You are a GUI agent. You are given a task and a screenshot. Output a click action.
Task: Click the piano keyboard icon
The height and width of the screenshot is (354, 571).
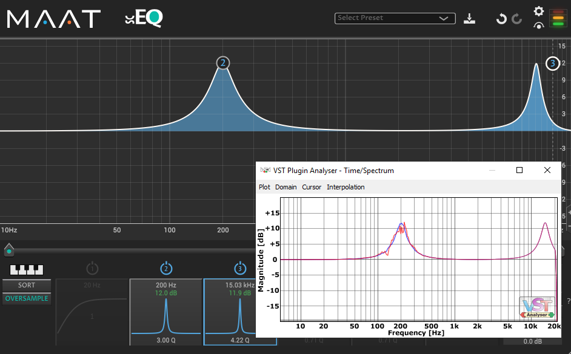coord(27,269)
